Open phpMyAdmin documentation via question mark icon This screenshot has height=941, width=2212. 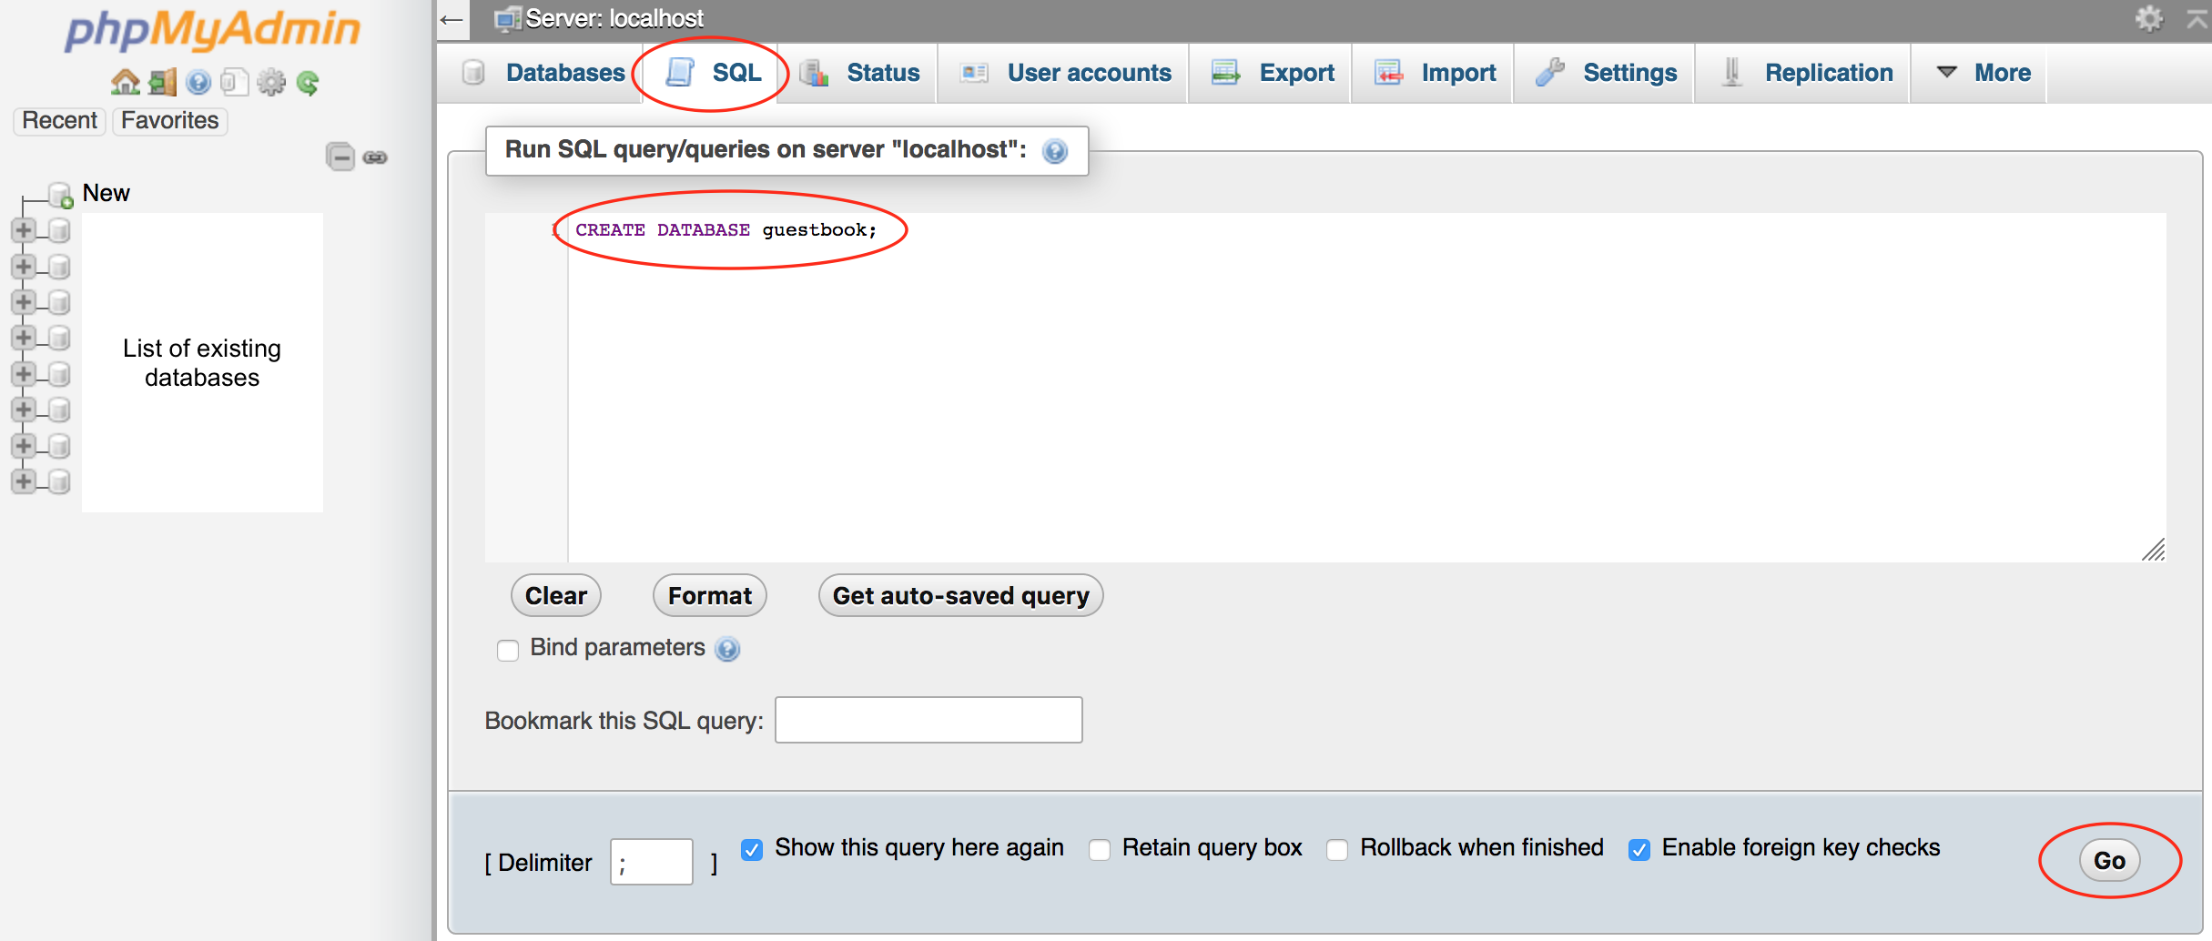[x=198, y=82]
